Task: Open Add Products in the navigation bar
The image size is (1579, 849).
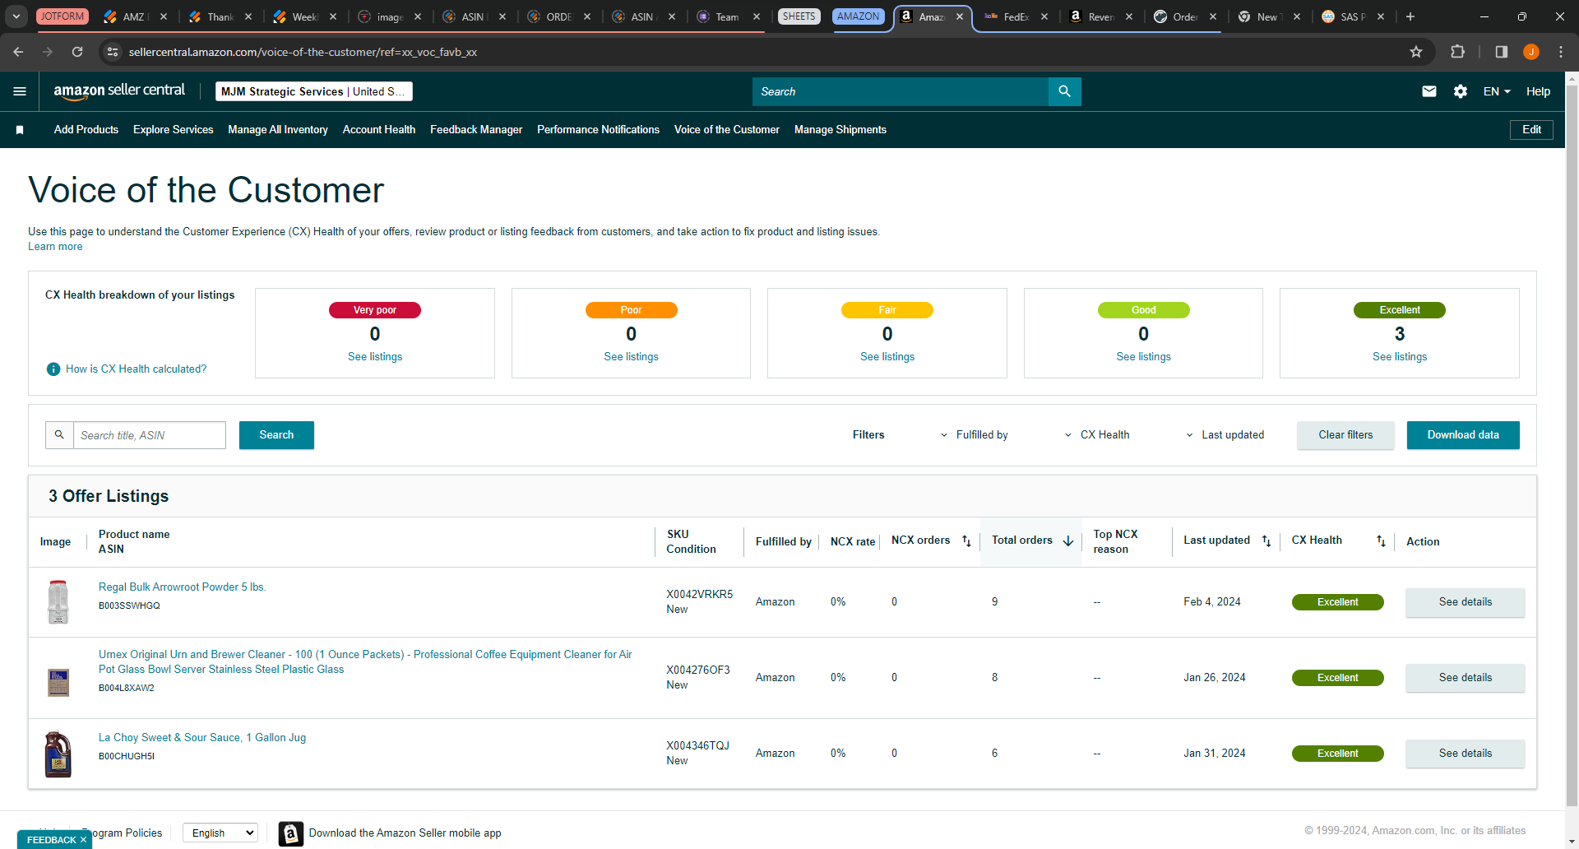Action: 86,130
